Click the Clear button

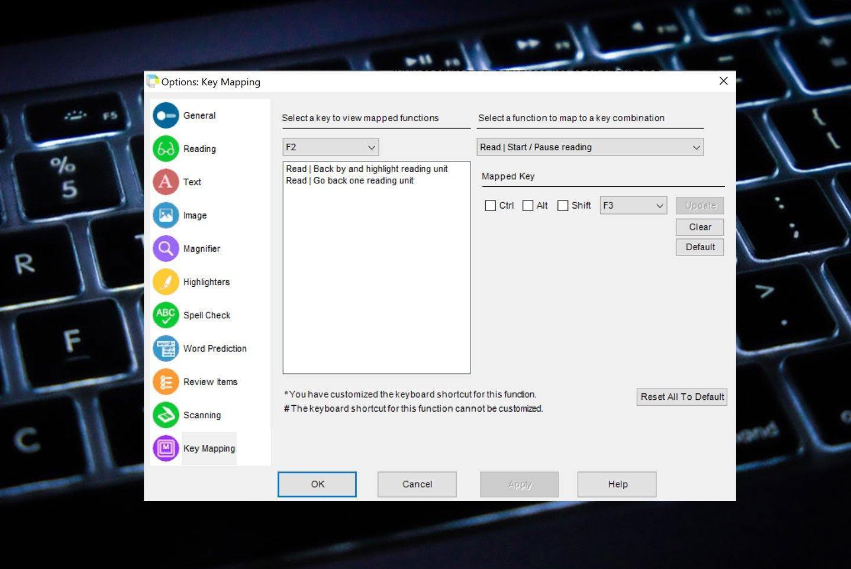tap(700, 227)
